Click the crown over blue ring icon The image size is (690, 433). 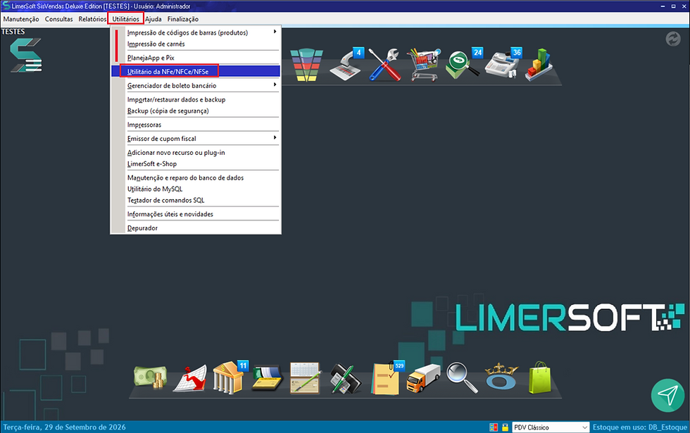[x=501, y=377]
